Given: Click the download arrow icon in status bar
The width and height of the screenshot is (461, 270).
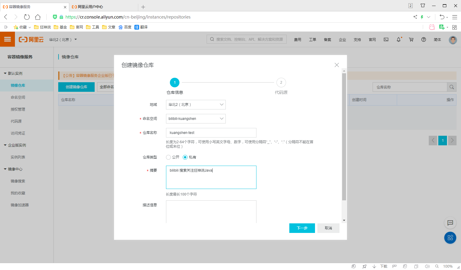Looking at the screenshot, I should pyautogui.click(x=374, y=266).
